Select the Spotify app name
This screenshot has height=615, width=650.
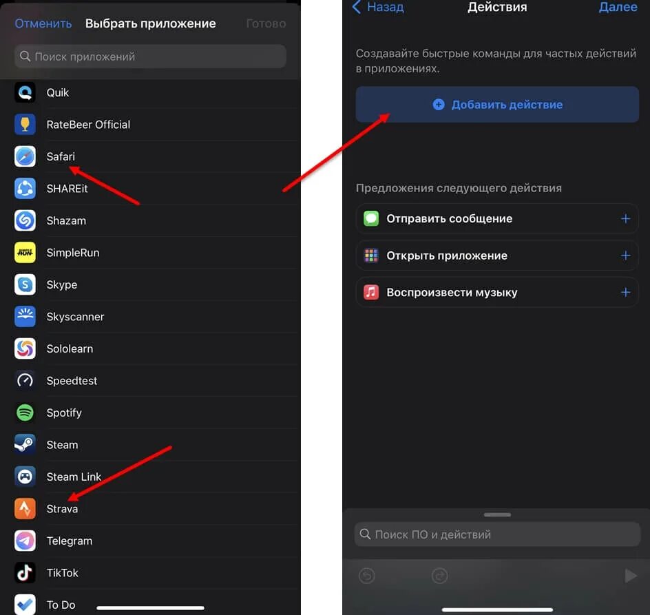pos(64,413)
